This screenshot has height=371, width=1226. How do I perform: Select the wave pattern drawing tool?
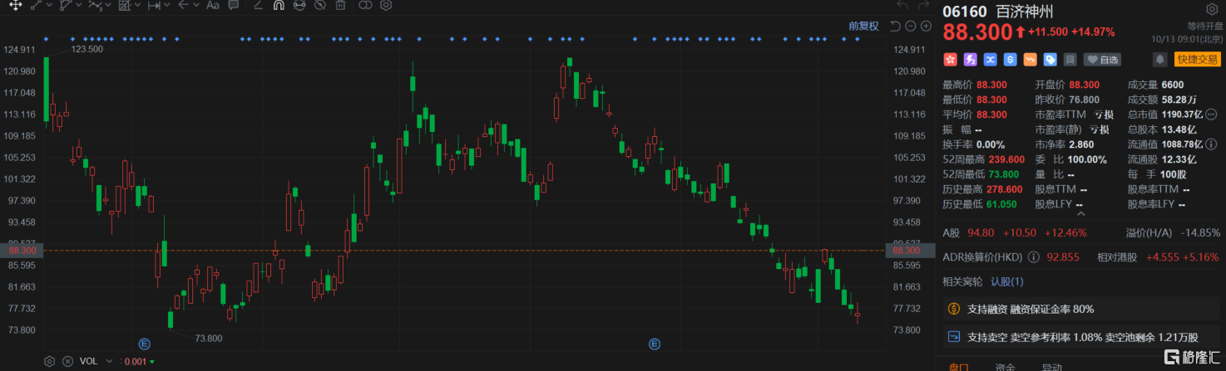tap(96, 5)
